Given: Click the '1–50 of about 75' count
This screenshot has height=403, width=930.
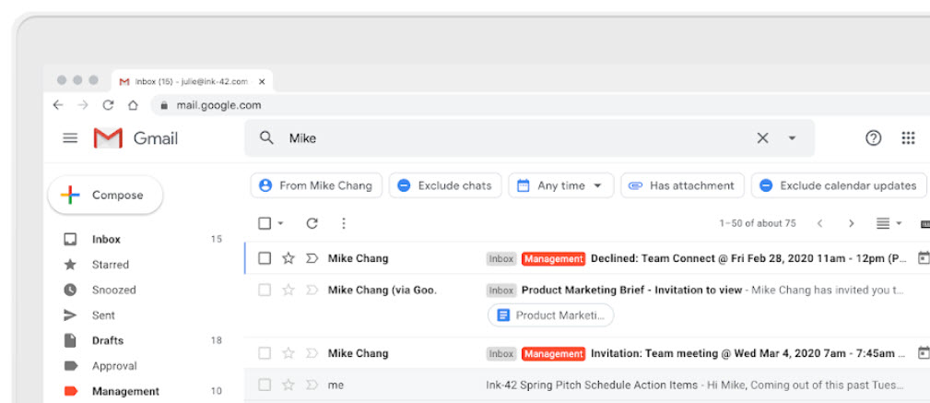Looking at the screenshot, I should click(x=758, y=224).
